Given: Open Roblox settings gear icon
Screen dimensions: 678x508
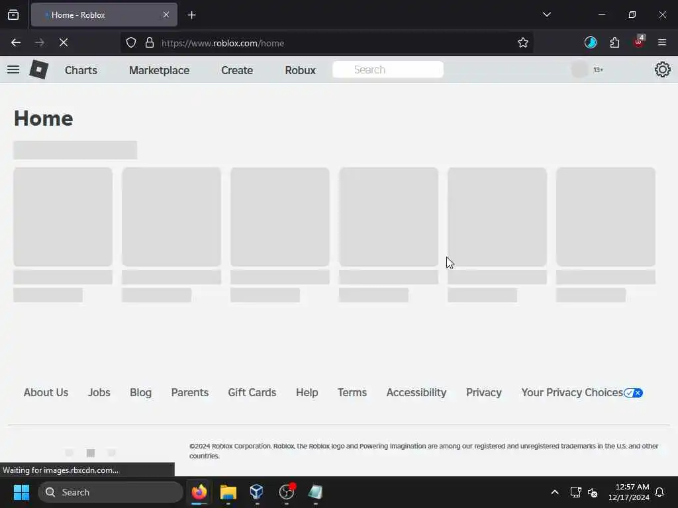Looking at the screenshot, I should [x=662, y=69].
